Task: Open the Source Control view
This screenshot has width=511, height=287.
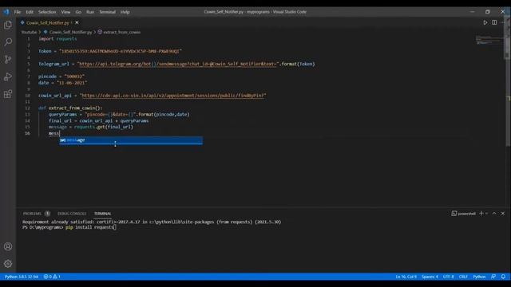Action: (8, 59)
